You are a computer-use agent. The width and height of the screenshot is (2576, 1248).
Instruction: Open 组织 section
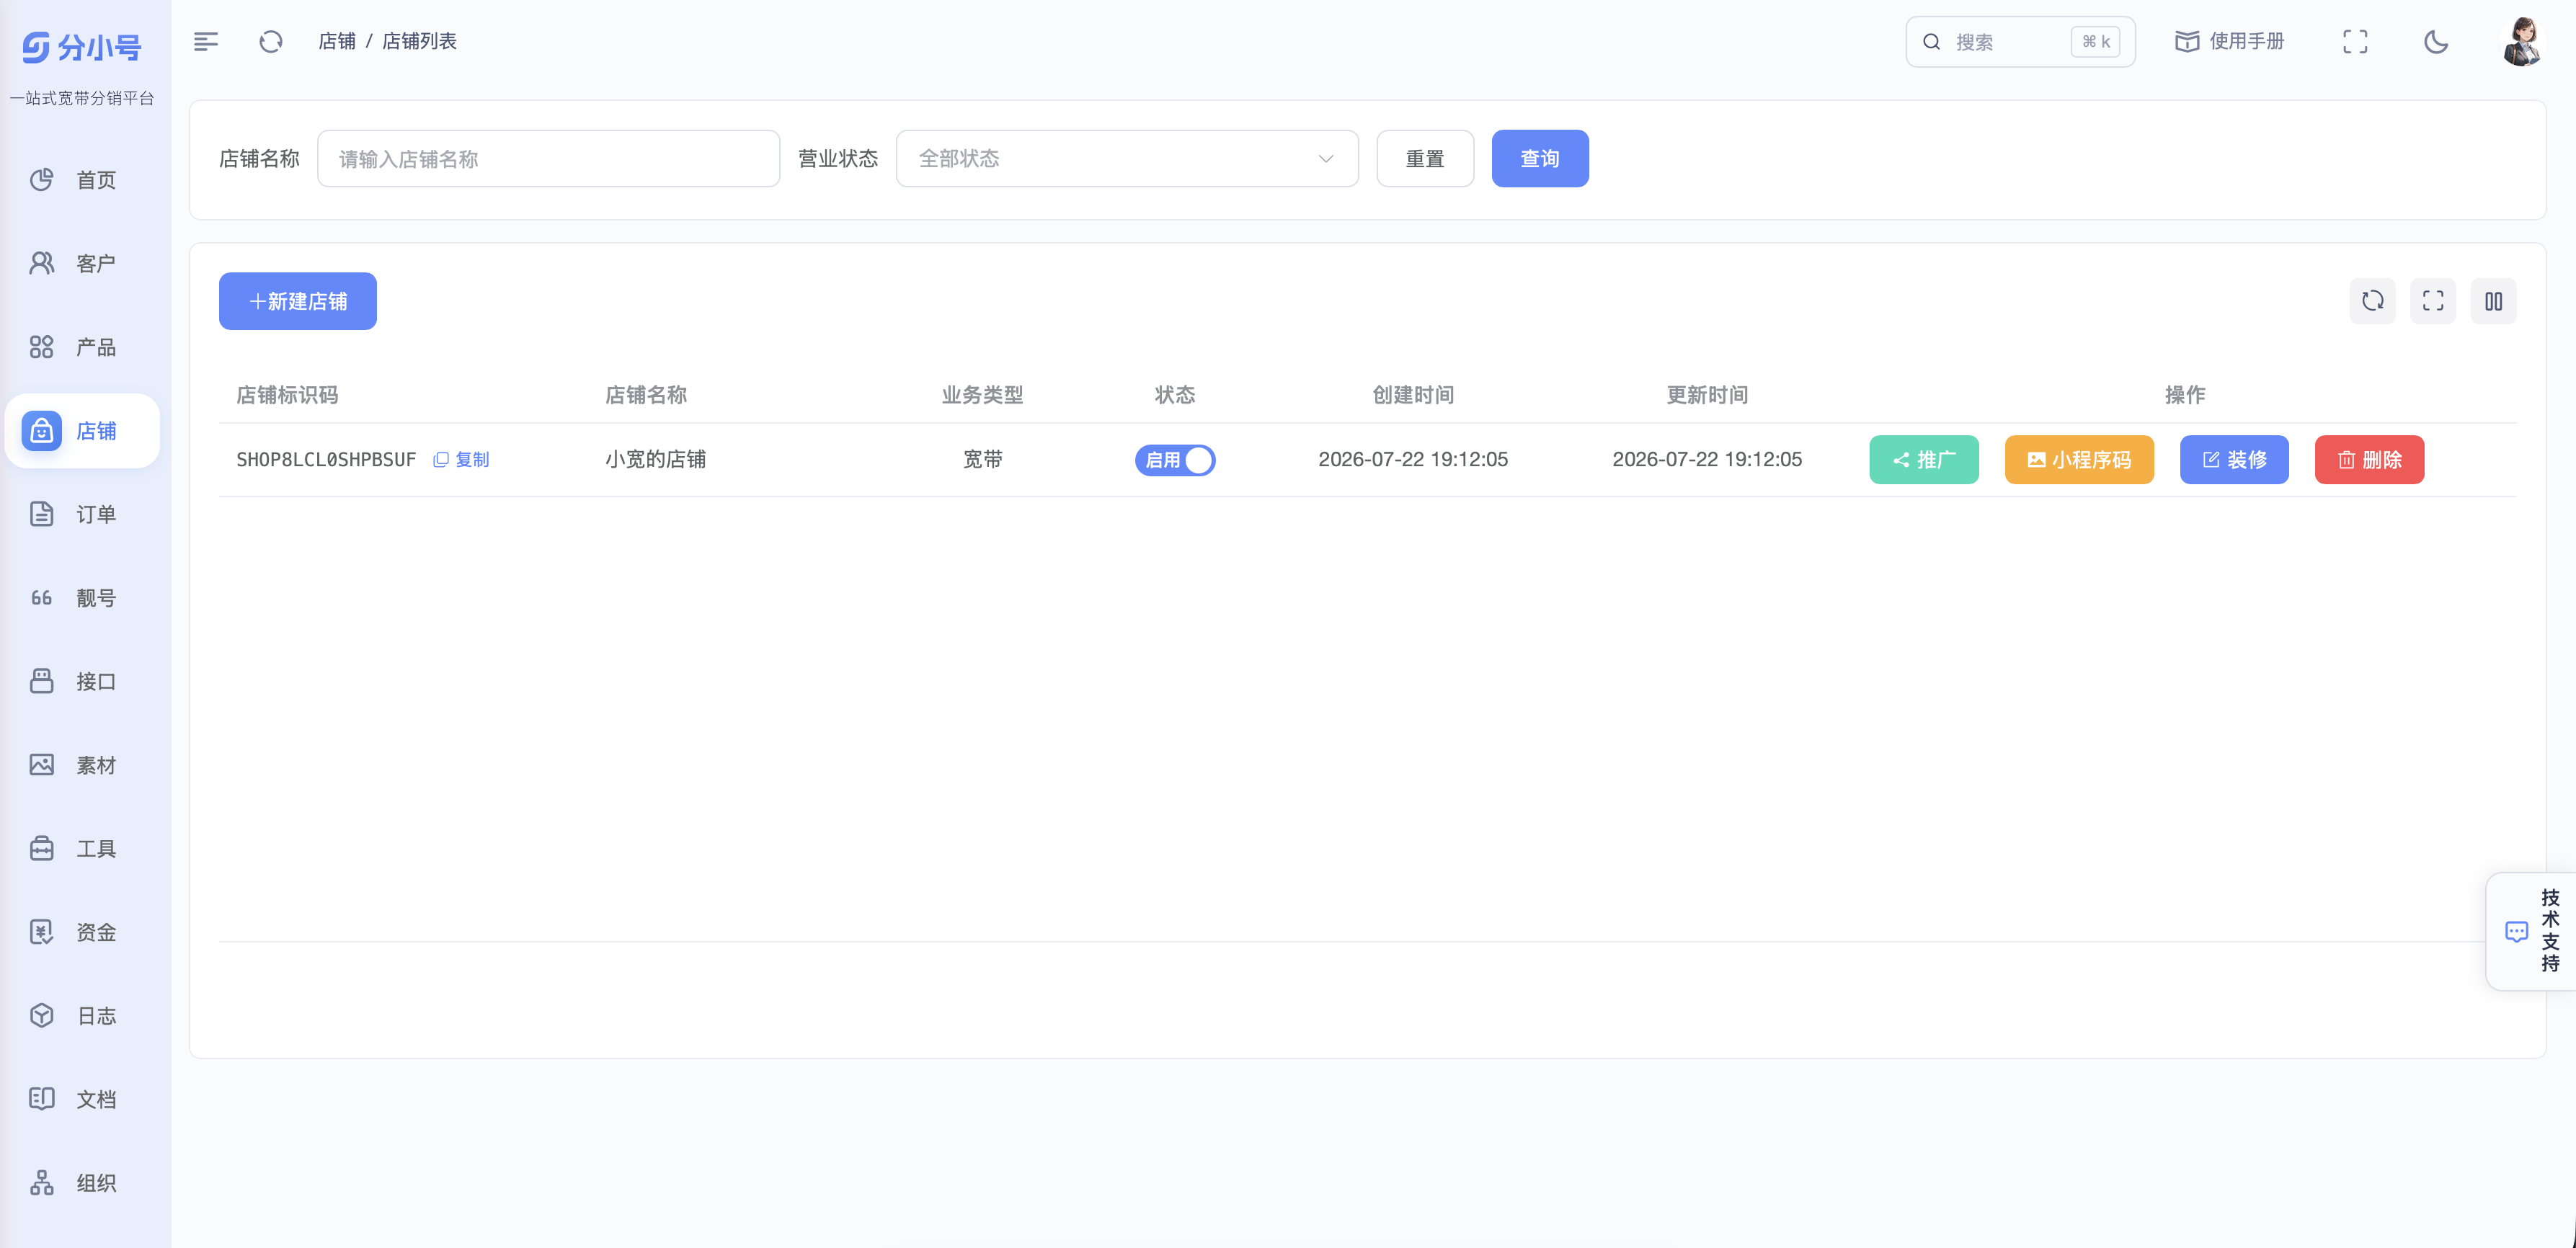(83, 1183)
